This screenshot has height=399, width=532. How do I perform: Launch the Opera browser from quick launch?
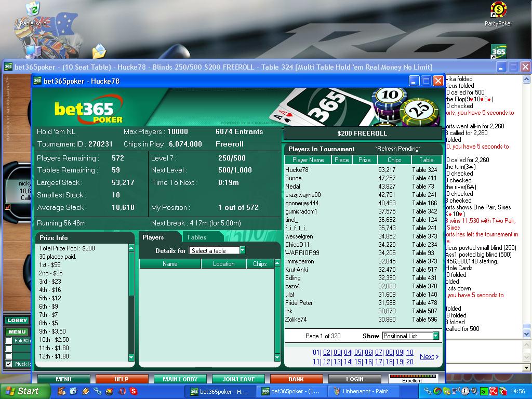pyautogui.click(x=122, y=391)
